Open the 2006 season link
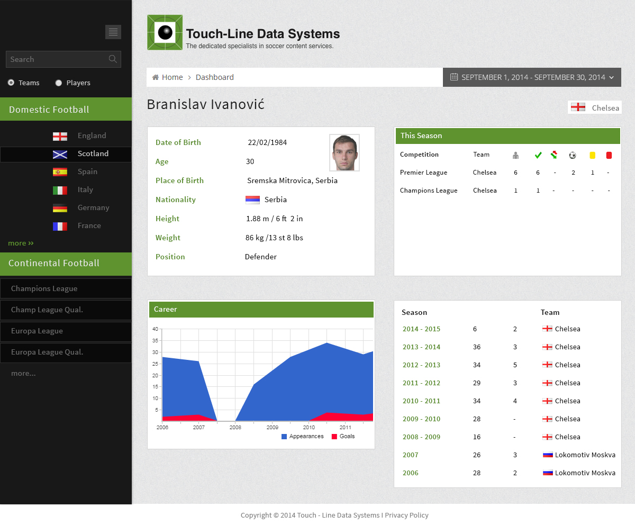 [411, 473]
